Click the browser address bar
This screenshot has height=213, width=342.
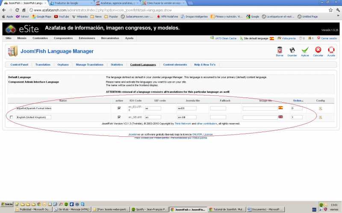tap(178, 10)
